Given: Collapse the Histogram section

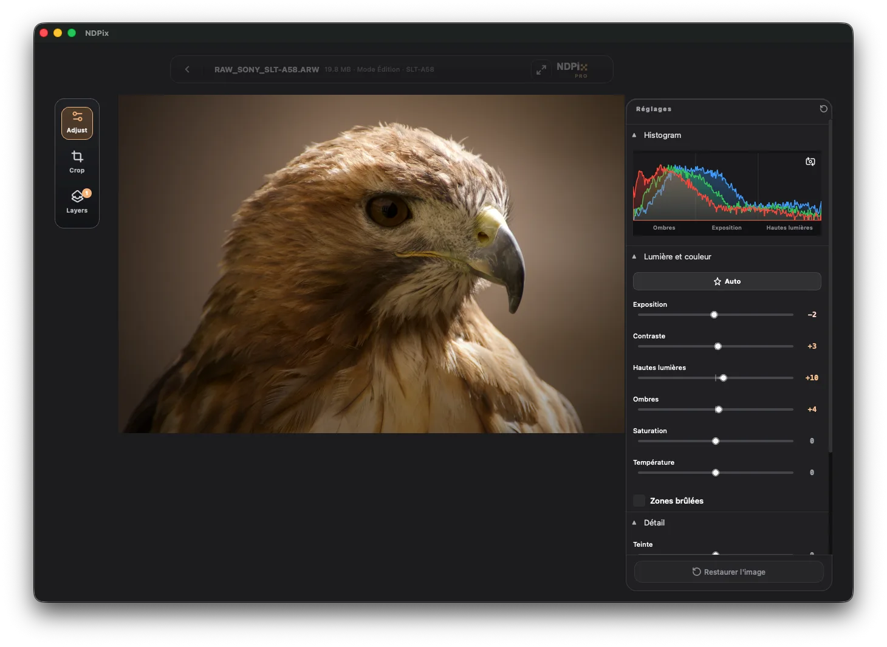Looking at the screenshot, I should (x=634, y=135).
